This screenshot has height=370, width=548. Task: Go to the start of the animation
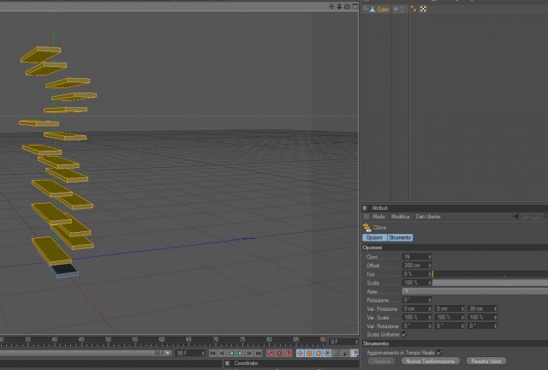click(x=212, y=353)
